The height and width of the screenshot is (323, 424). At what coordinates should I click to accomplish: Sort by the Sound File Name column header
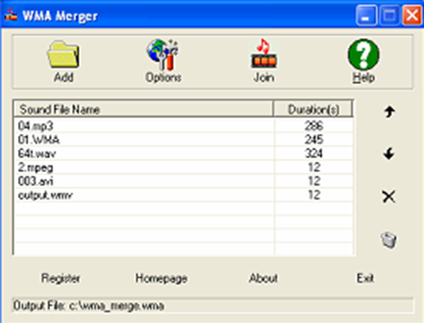click(x=143, y=109)
